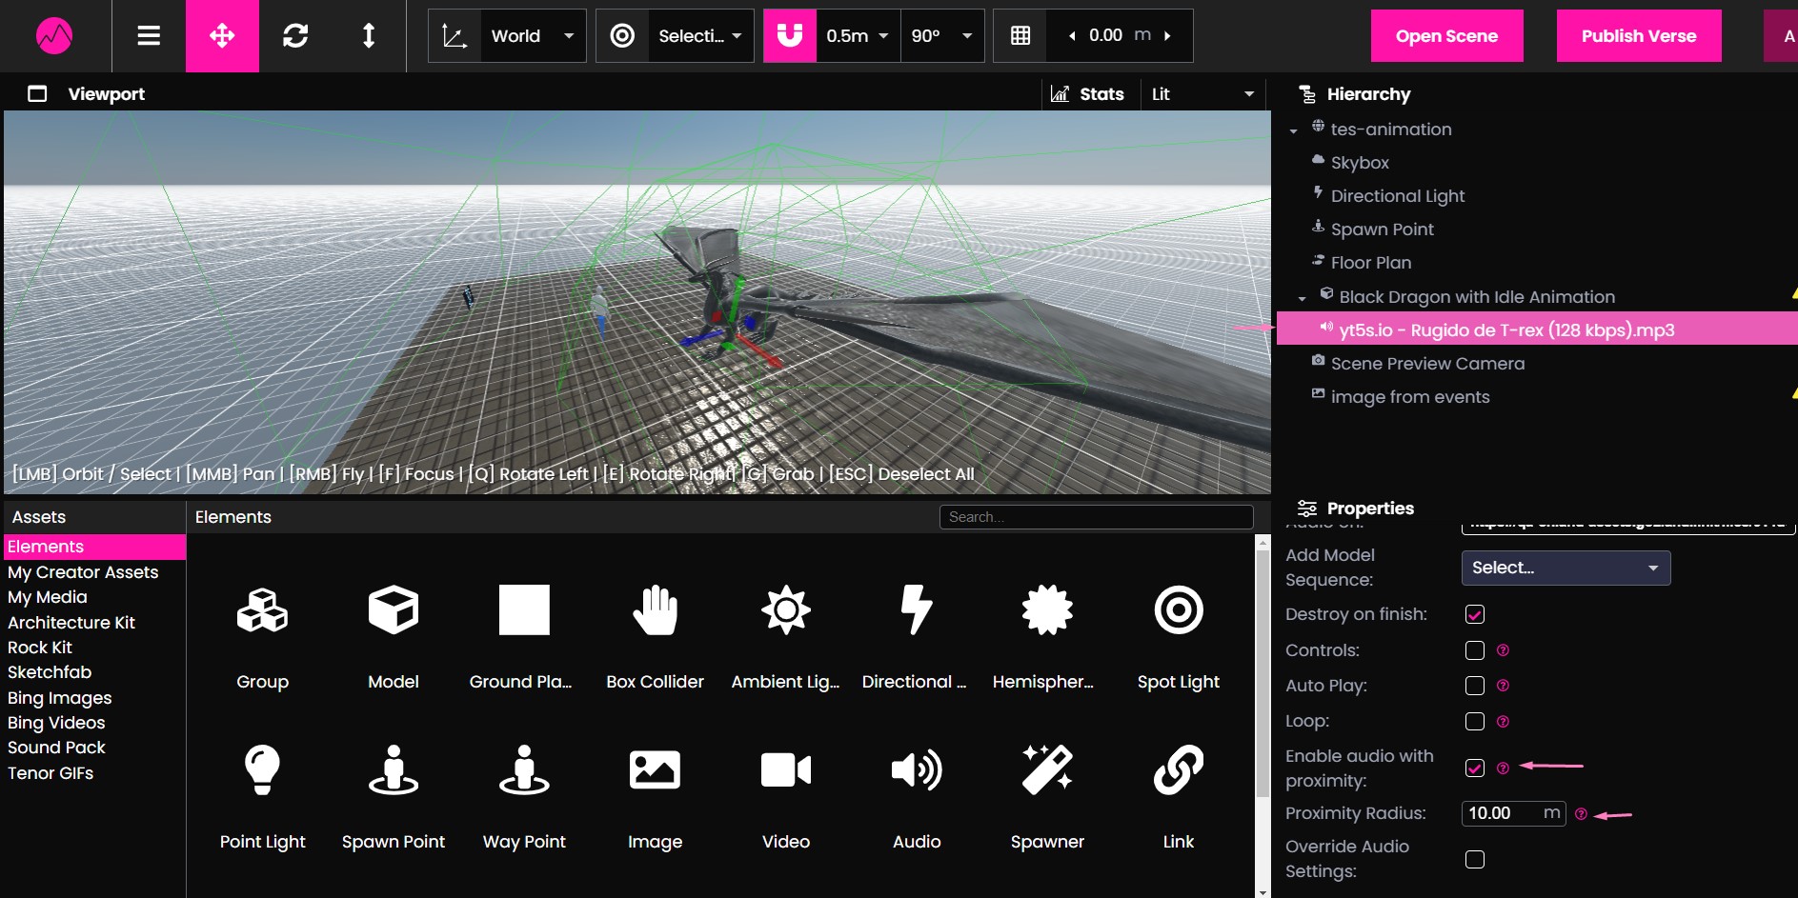Add a Group element
Image resolution: width=1798 pixels, height=898 pixels.
coord(262,638)
